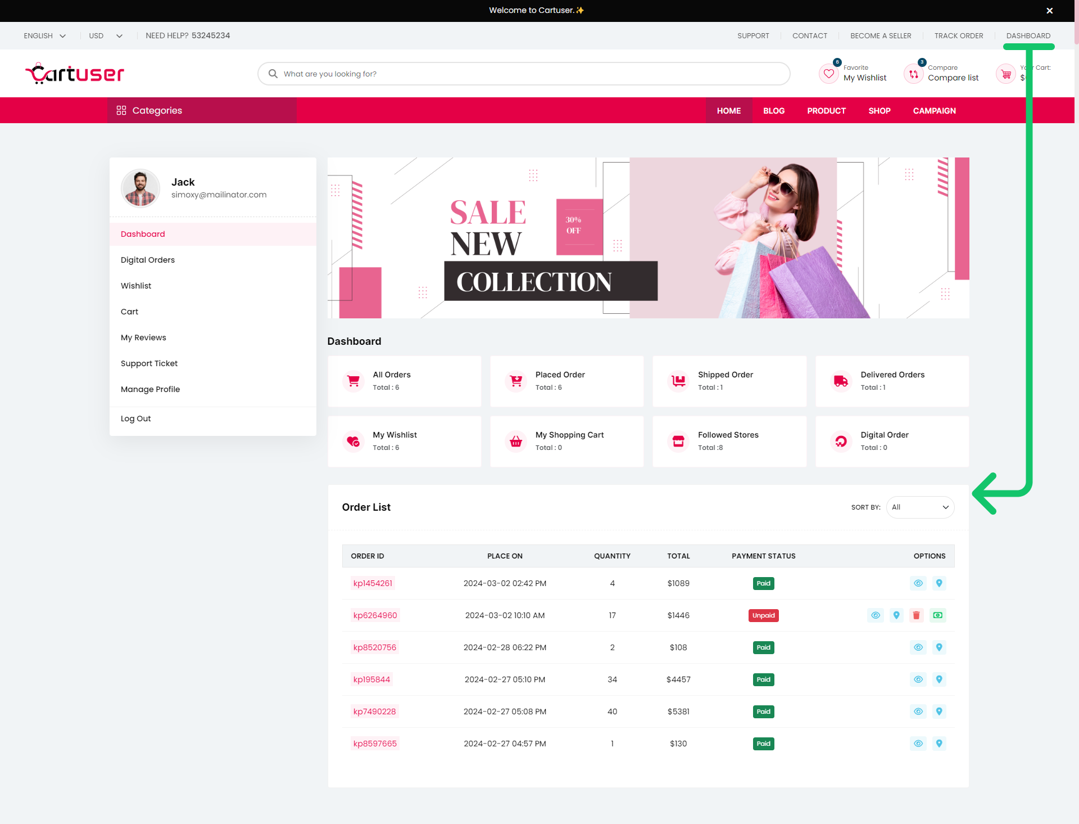Click the shopping cart icon in header
Image resolution: width=1079 pixels, height=824 pixels.
[x=1006, y=74]
